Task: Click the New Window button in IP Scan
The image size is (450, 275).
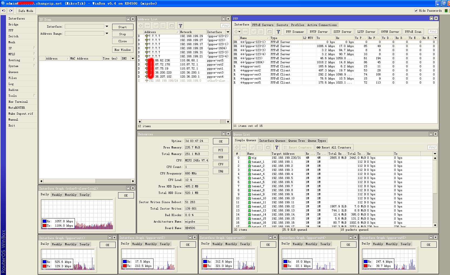Action: pyautogui.click(x=122, y=50)
